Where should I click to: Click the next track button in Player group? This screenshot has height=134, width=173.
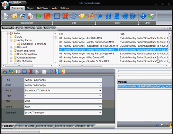click(x=133, y=16)
